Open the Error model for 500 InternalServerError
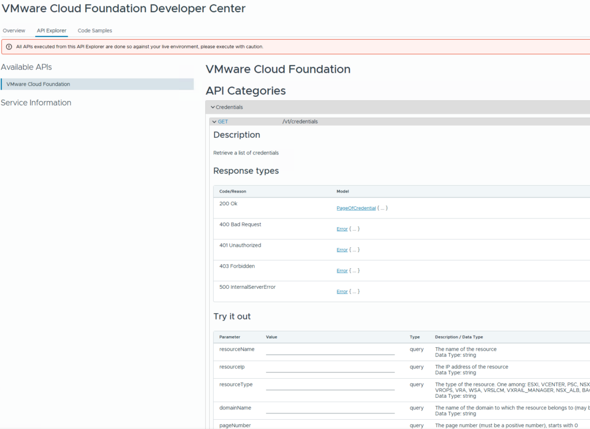The width and height of the screenshot is (590, 429). (x=342, y=291)
